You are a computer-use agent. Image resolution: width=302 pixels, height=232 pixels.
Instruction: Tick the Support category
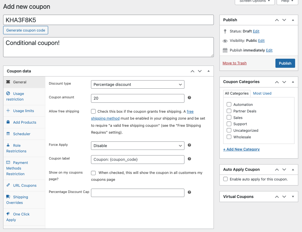coord(229,124)
